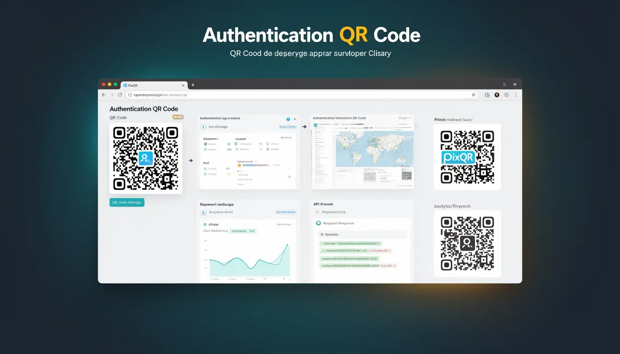620x354 pixels.
Task: Reload the page with the refresh icon
Action: [x=120, y=95]
